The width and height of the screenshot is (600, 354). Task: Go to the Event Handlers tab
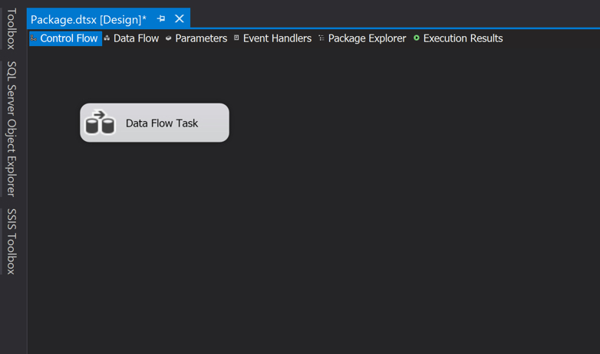277,38
